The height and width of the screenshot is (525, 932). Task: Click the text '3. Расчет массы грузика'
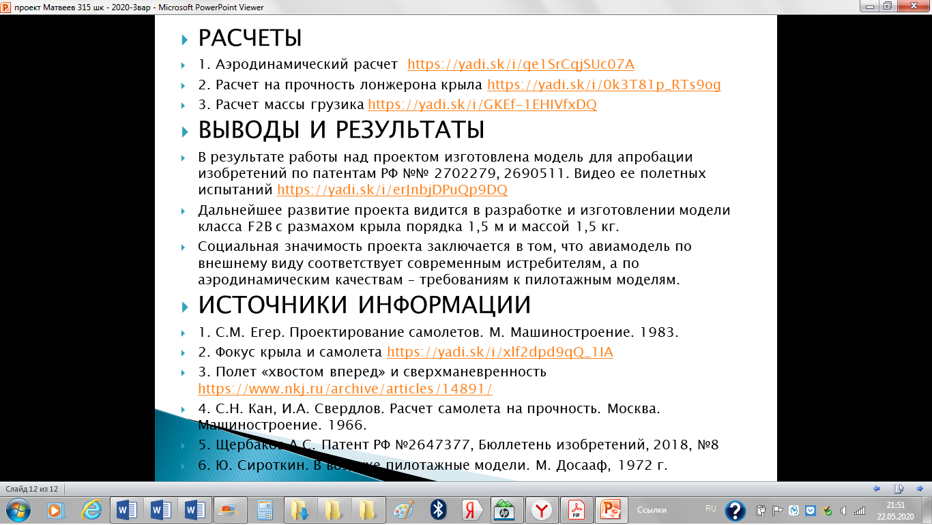click(281, 105)
